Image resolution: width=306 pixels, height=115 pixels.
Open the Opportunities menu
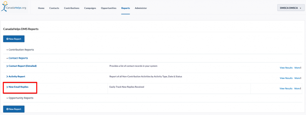(x=108, y=8)
